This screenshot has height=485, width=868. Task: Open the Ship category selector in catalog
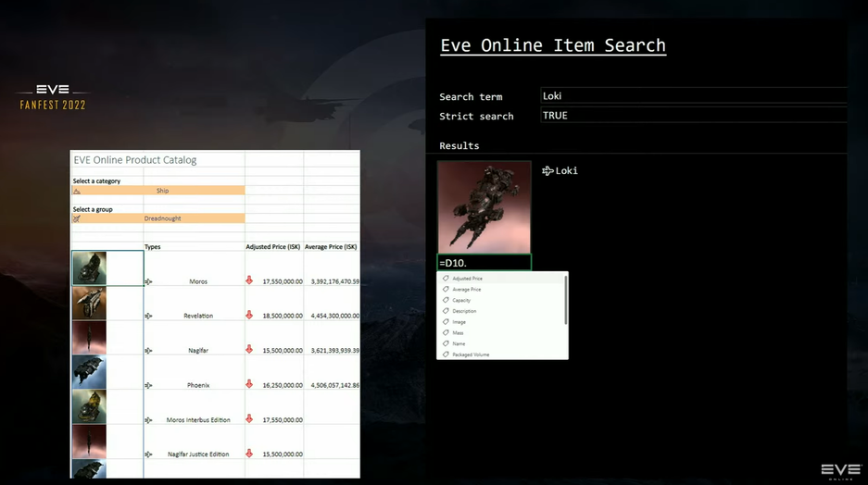point(158,191)
